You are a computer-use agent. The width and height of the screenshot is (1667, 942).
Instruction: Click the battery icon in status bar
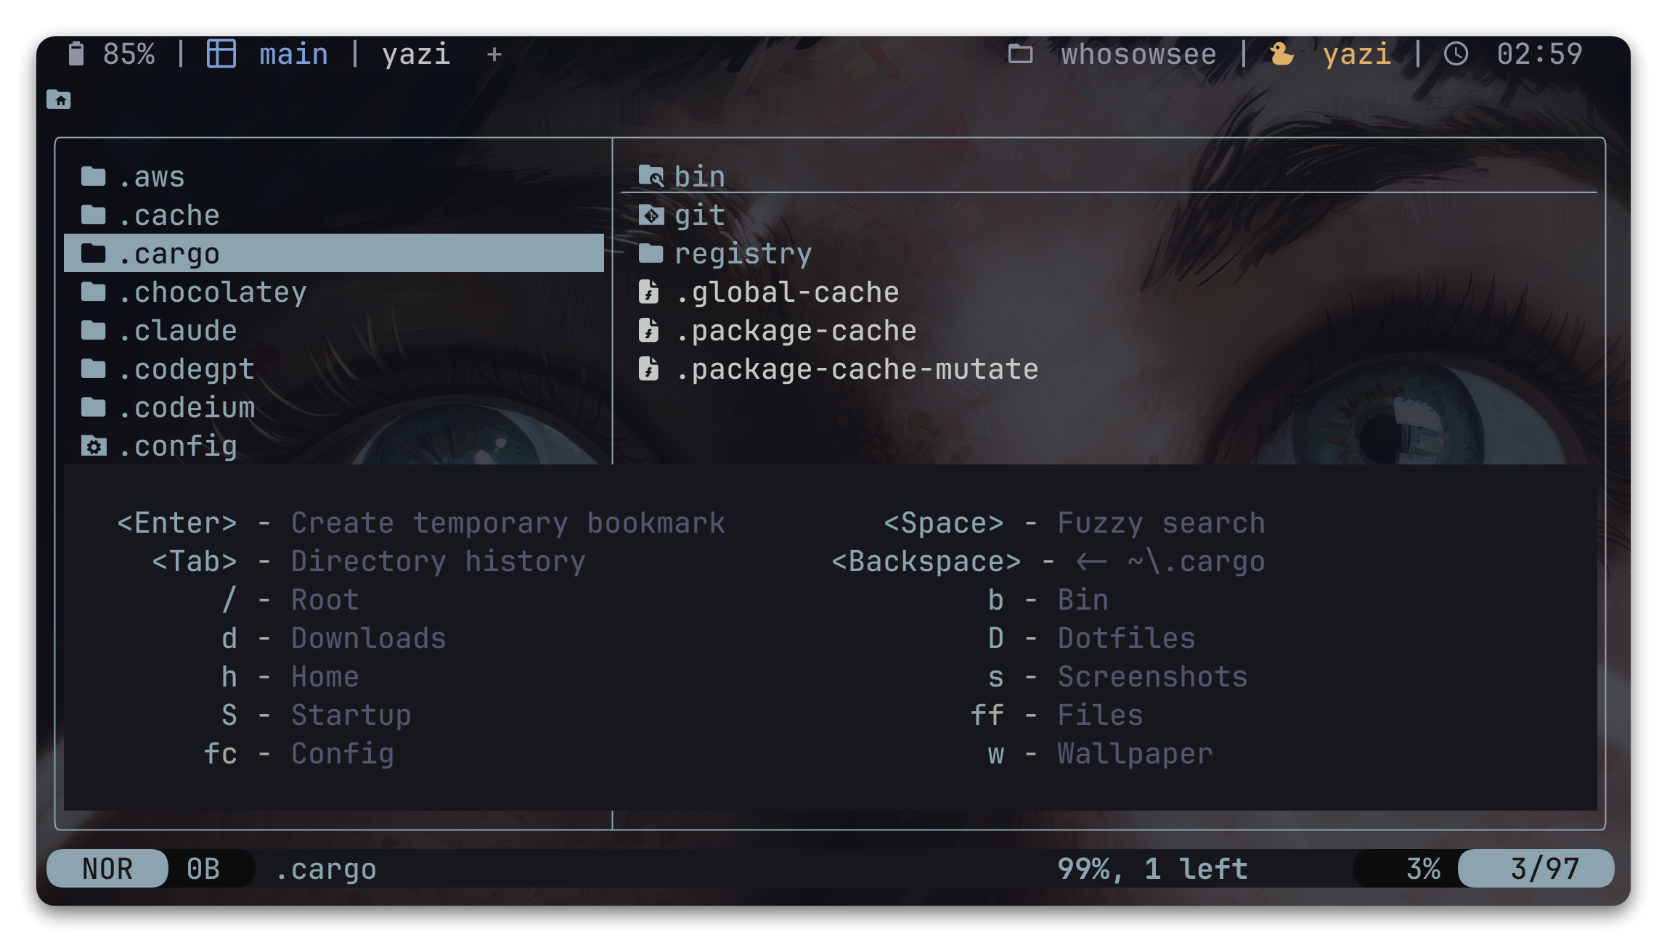[76, 54]
